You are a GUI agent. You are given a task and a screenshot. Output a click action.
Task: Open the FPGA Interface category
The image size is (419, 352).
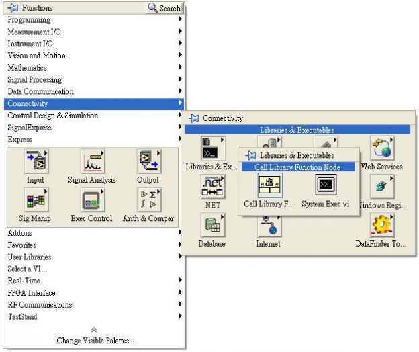[x=94, y=293]
